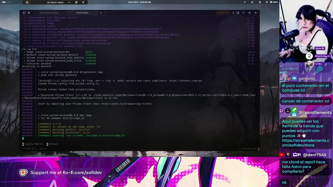Open the workspace indicator dots
Viewport: 333px width, 187px height.
pyautogui.click(x=7, y=2)
